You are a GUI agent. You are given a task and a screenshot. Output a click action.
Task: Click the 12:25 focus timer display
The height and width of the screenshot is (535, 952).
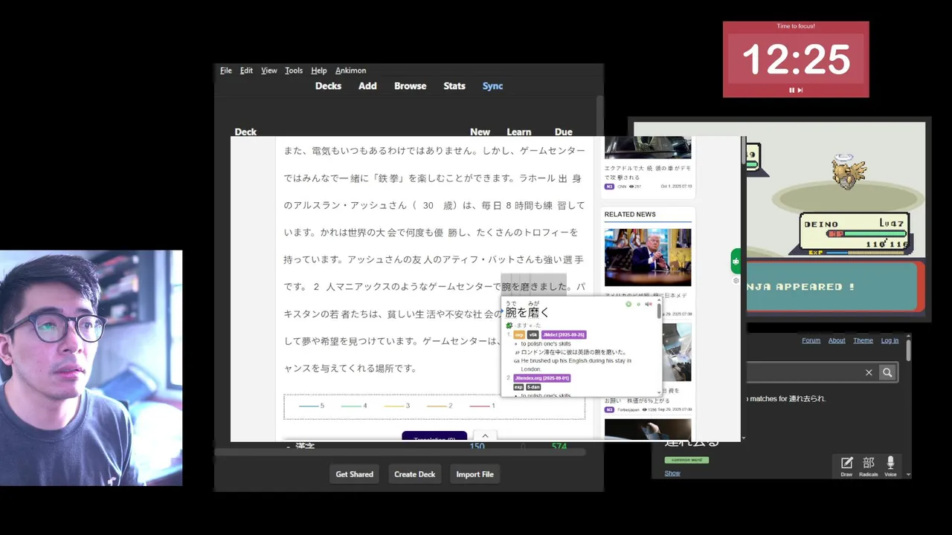[796, 59]
